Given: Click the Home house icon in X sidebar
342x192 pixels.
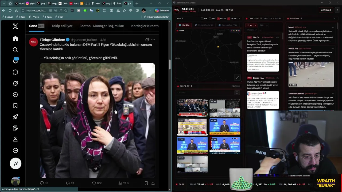Looking at the screenshot, I should pyautogui.click(x=15, y=39).
